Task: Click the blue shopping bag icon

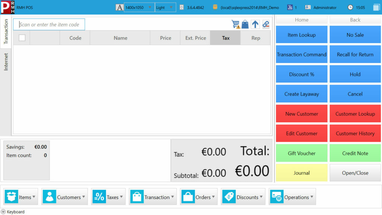Action: [245, 24]
